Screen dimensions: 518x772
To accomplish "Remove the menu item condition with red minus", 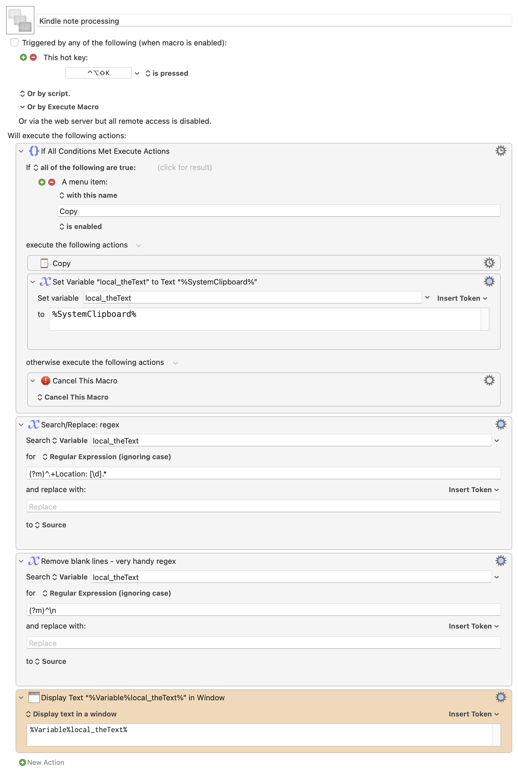I will point(52,182).
